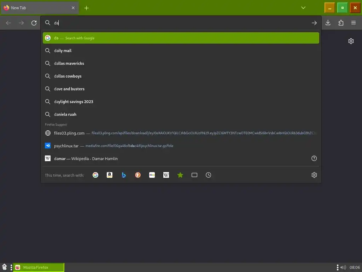The image size is (362, 272).
Task: Search this time with eBay icon
Action: pos(152,175)
